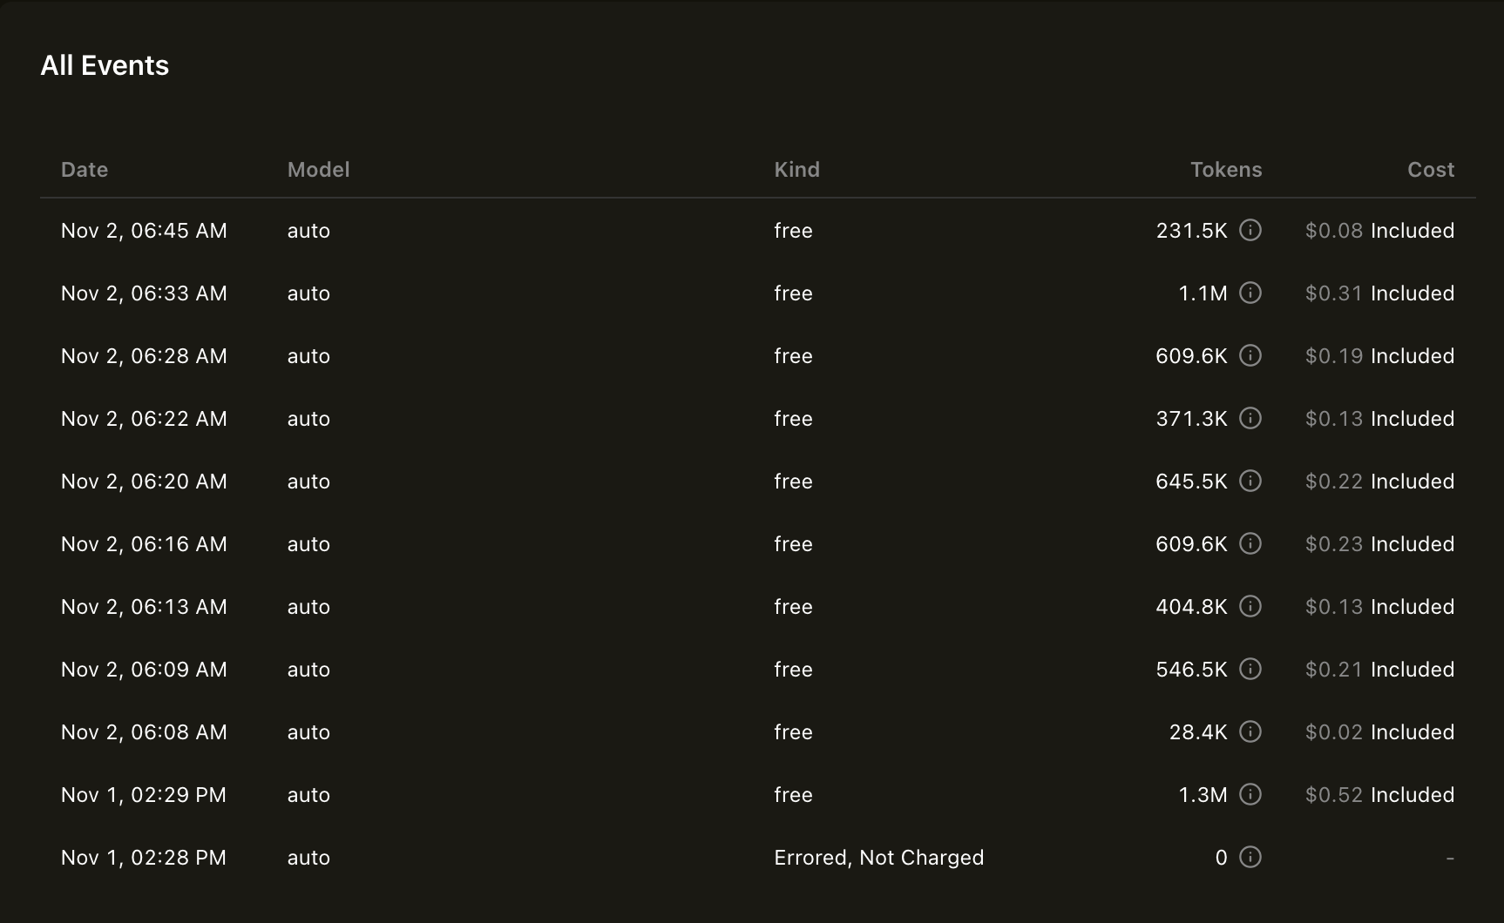Open info icon for 28.4K tokens
The image size is (1504, 923).
[x=1250, y=731]
